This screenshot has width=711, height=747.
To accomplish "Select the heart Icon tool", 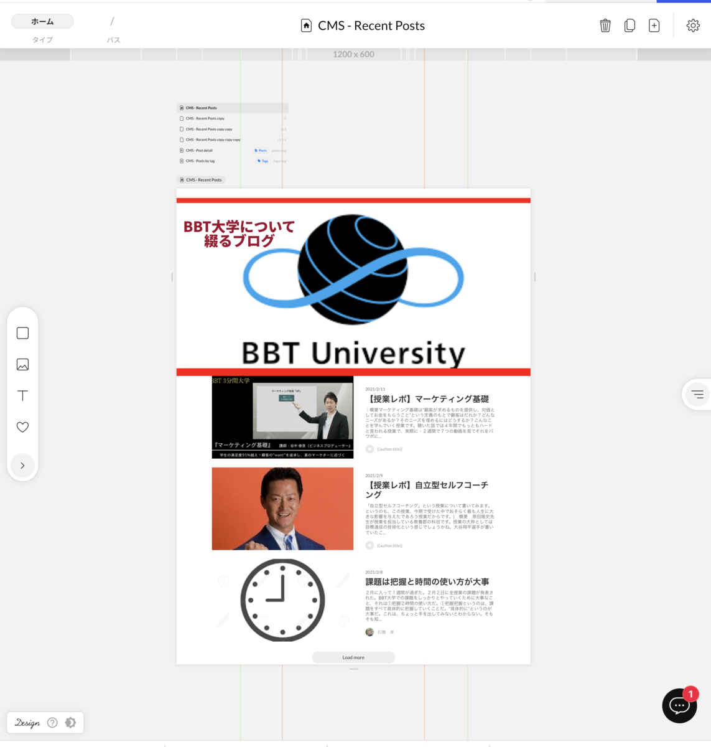I will click(22, 427).
